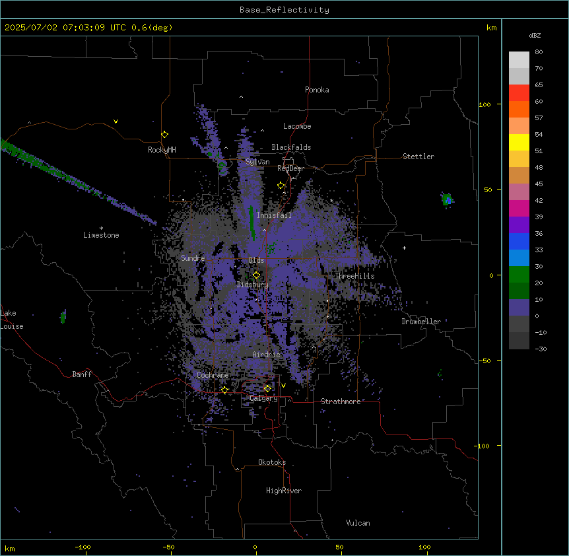Click the yellow diamond marker above RockyMH
Screen dimensions: 569x556
[x=165, y=135]
